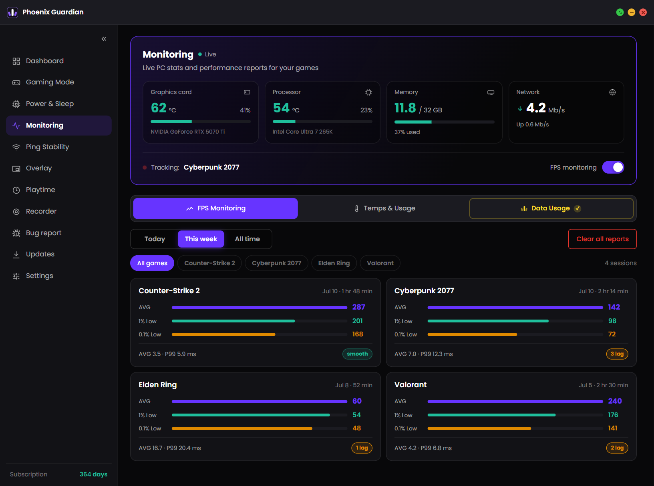Filter sessions by Counter-Strike 2
654x486 pixels.
(x=209, y=263)
